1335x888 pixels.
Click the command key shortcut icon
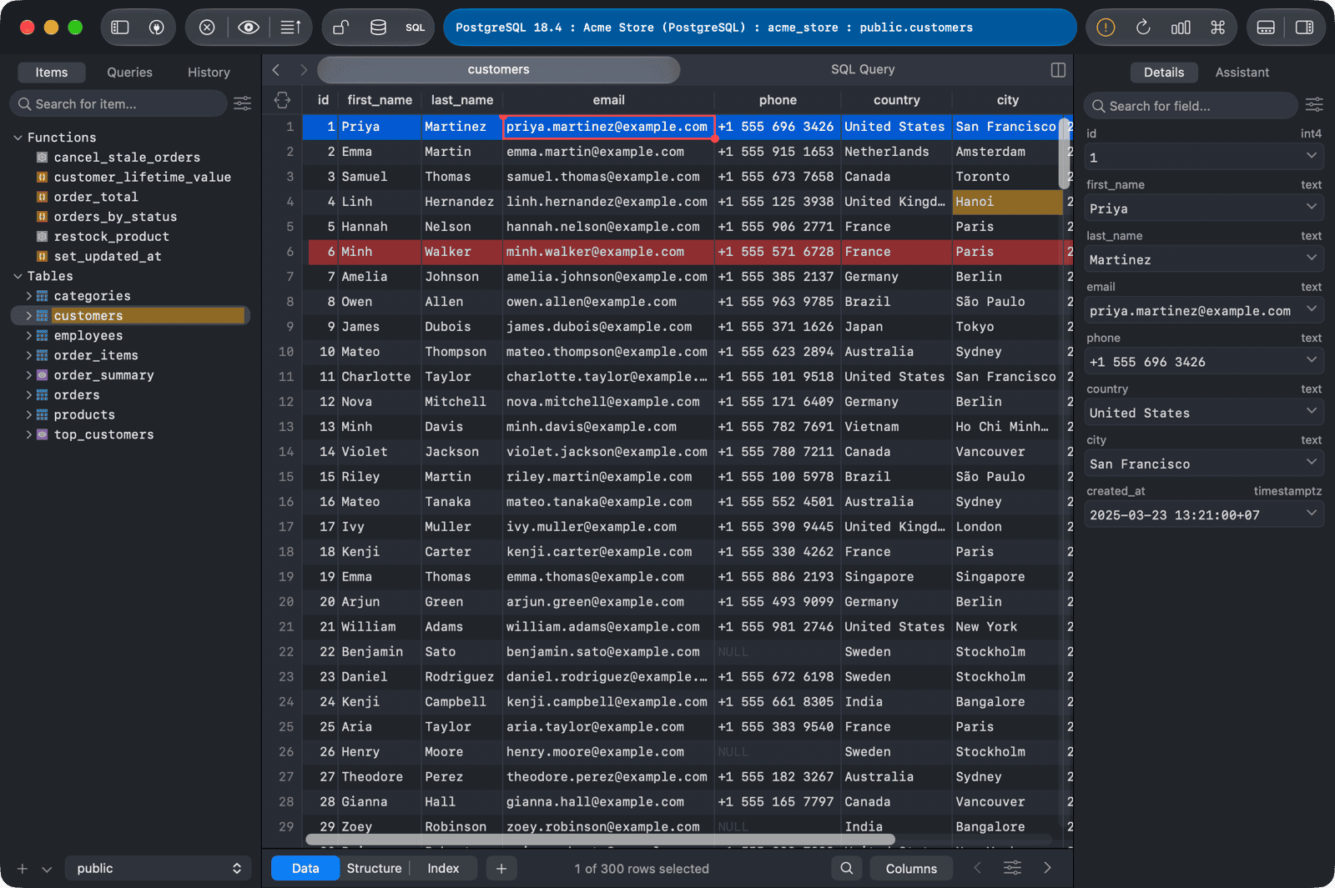1218,28
